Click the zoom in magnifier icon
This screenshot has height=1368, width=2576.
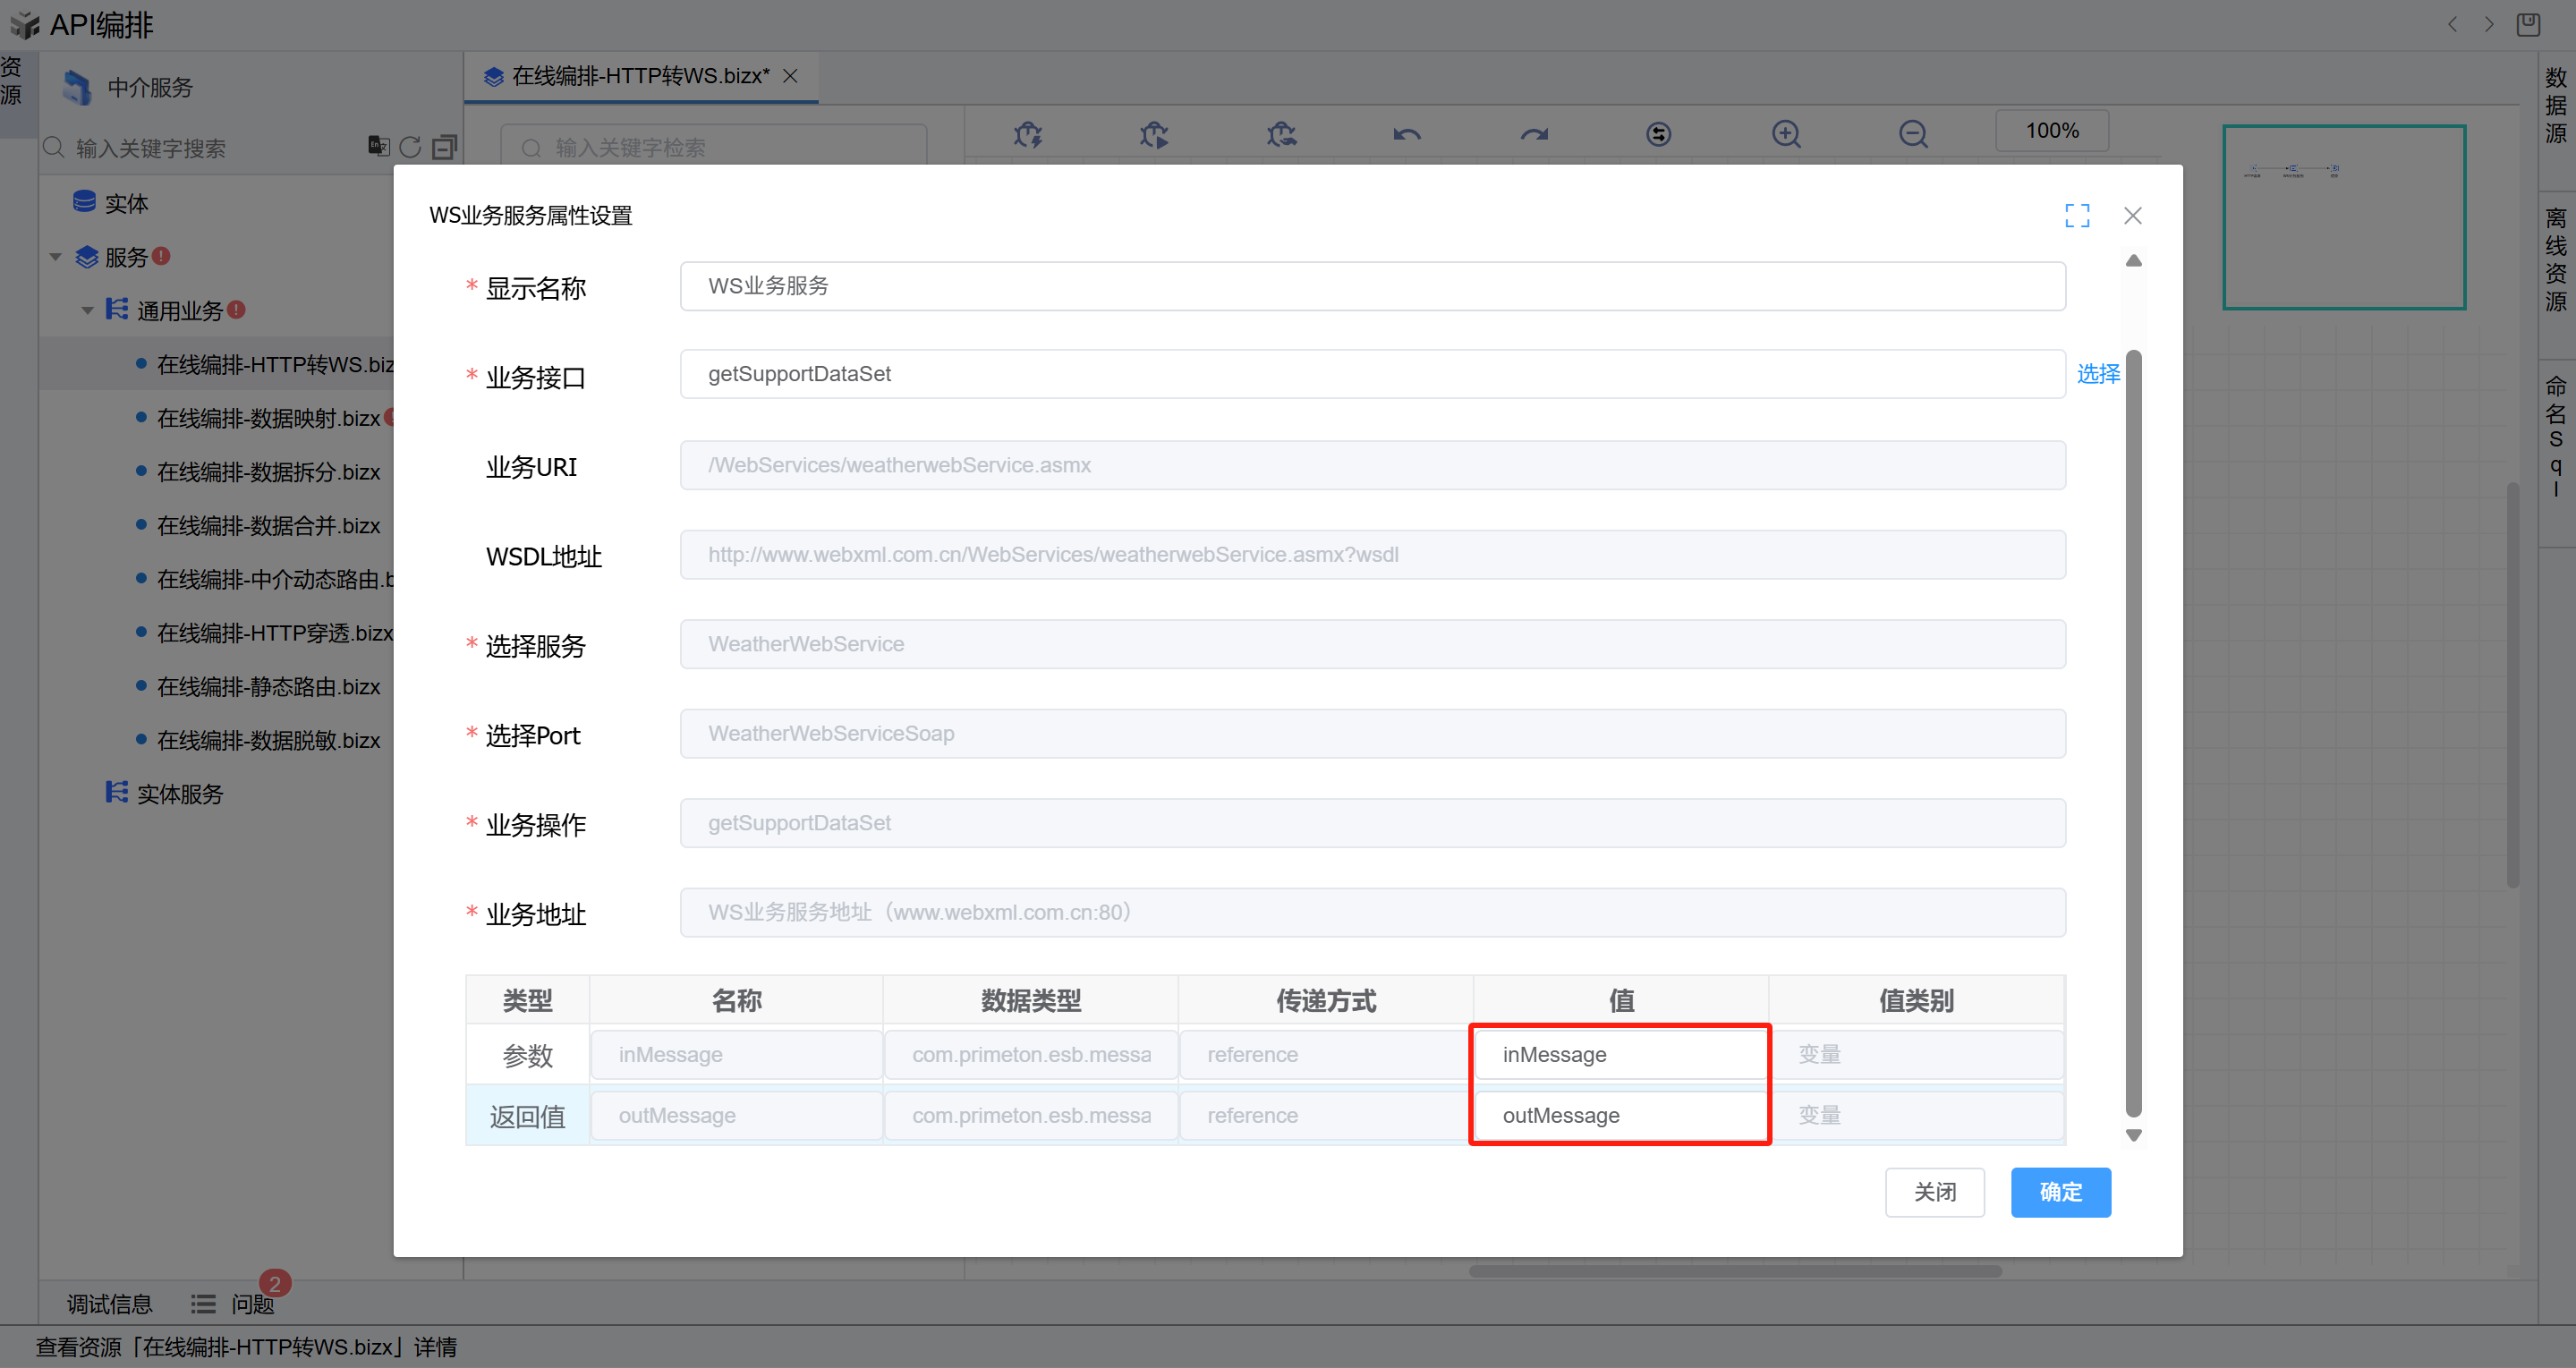click(x=1785, y=134)
